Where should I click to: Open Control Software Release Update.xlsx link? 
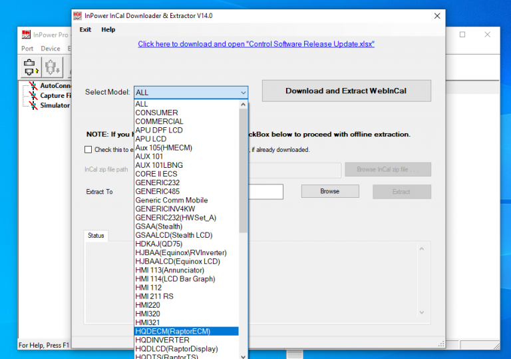point(256,44)
